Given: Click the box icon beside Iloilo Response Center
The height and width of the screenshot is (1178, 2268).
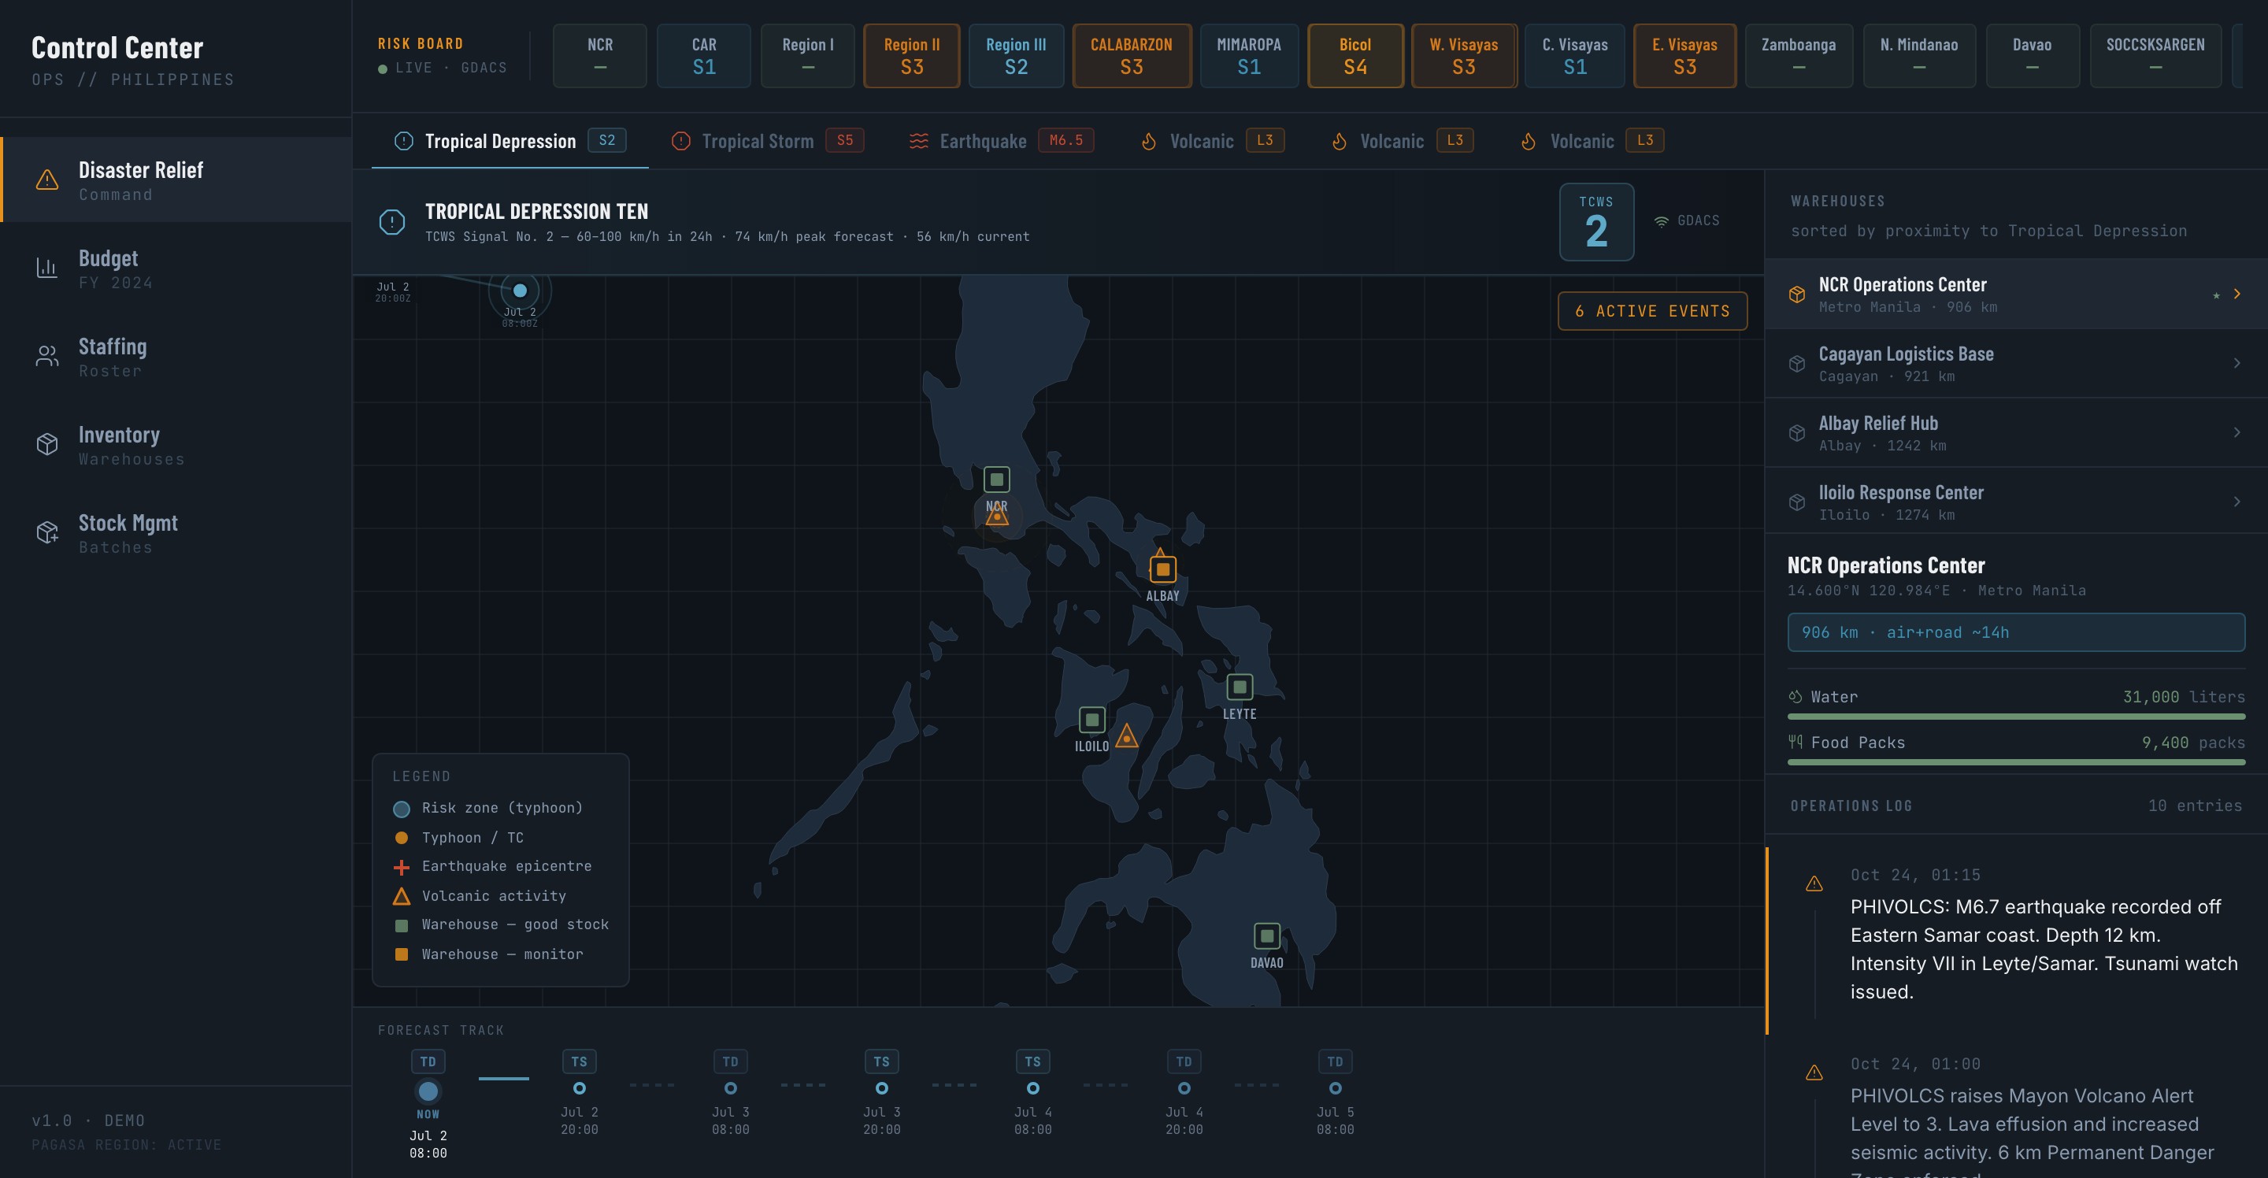Looking at the screenshot, I should (x=1797, y=502).
